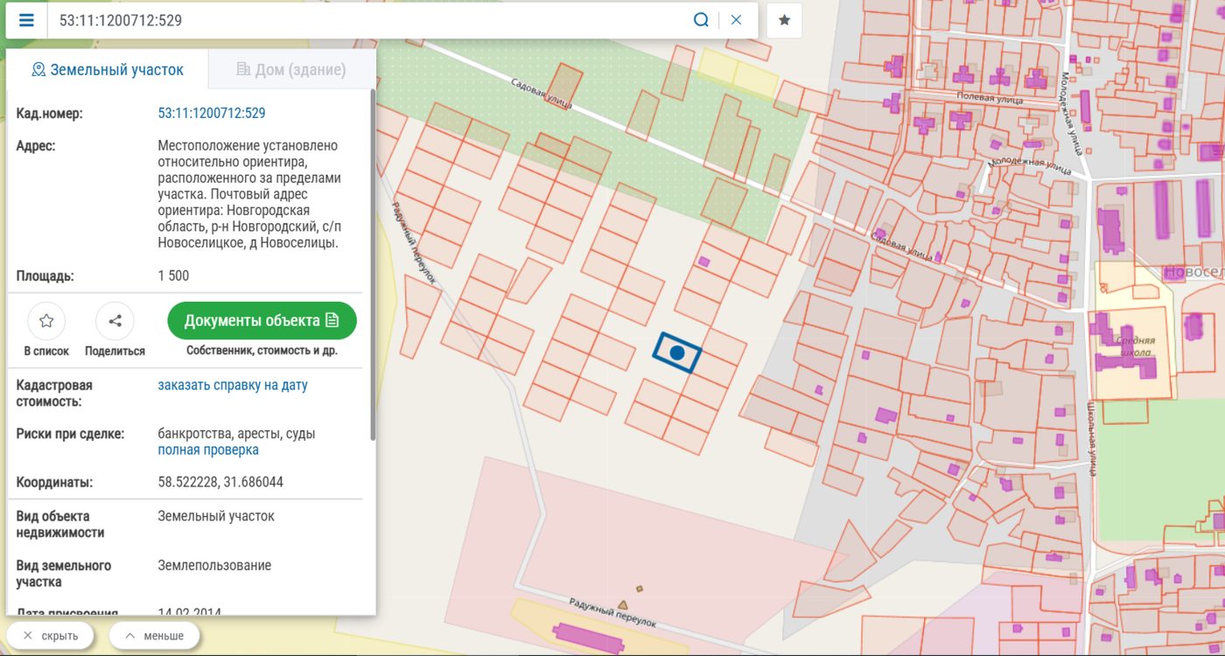The width and height of the screenshot is (1225, 656).
Task: Click the info panel scrollbar
Action: pyautogui.click(x=374, y=262)
